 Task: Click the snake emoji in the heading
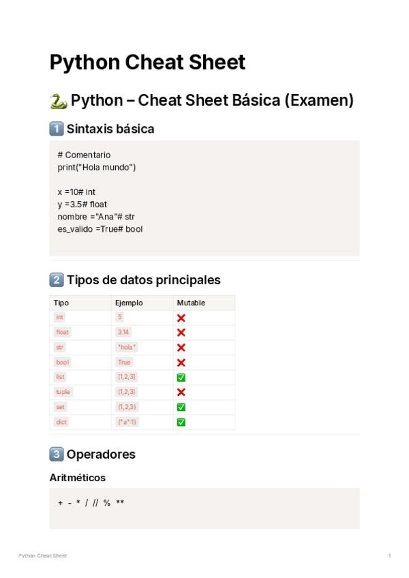(x=58, y=101)
